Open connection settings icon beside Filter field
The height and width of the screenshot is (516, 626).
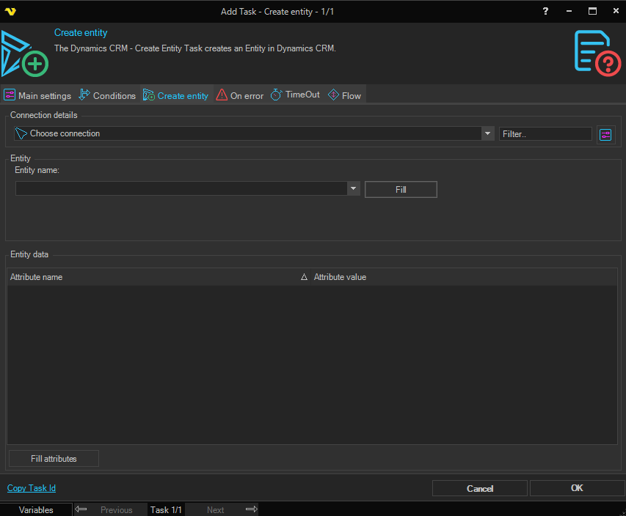(x=605, y=134)
